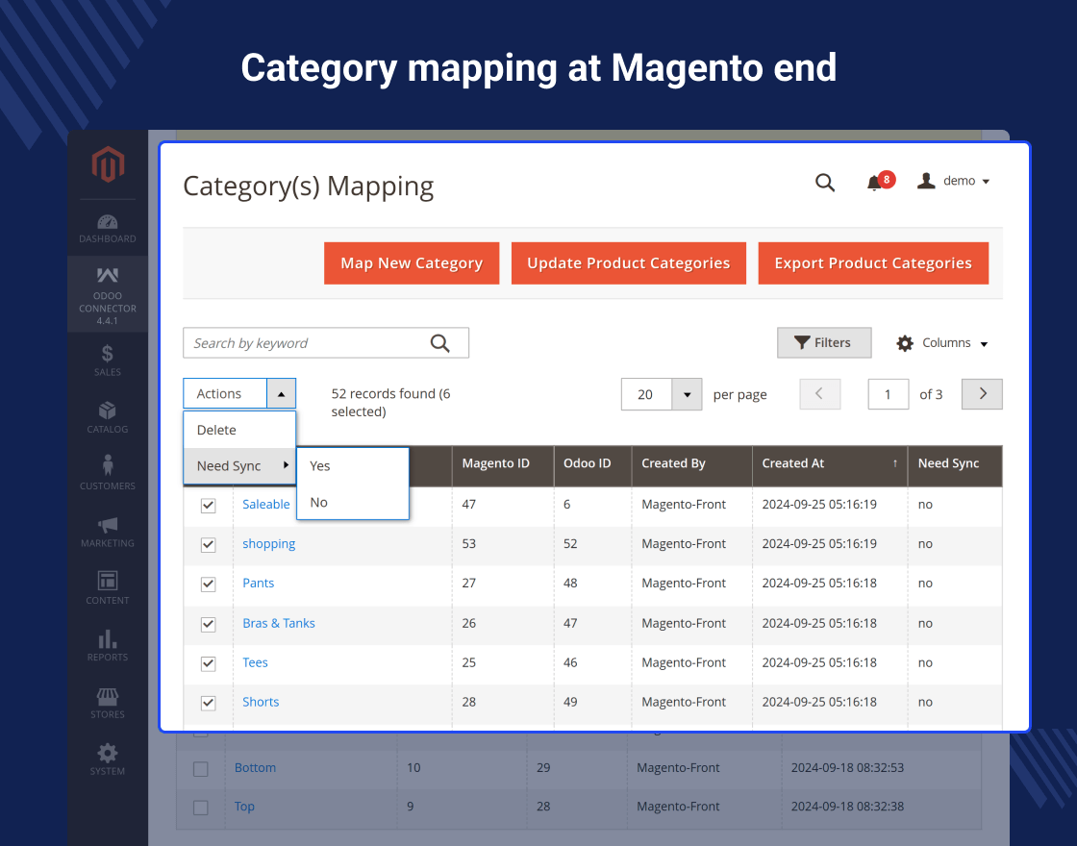Open the Bottom category link
1077x846 pixels.
click(255, 768)
